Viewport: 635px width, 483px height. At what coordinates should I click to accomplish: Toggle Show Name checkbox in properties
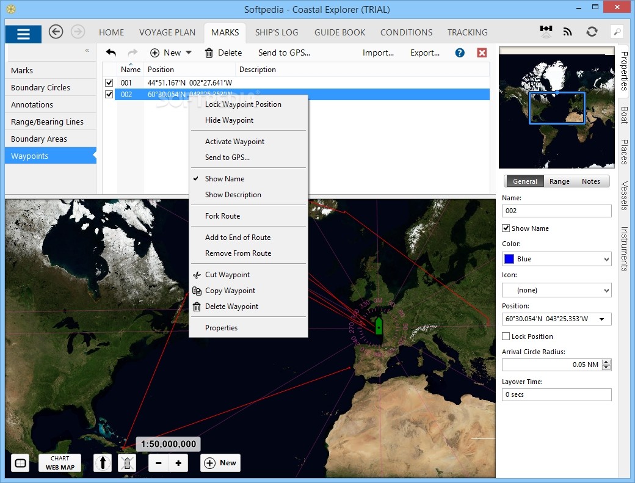(506, 228)
